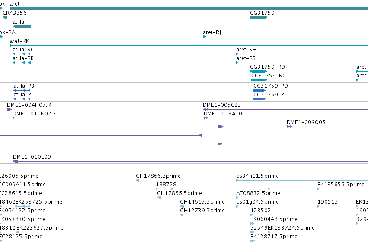Select the CG31759-PC protein feature
Viewport: 368px width, 243px height.
click(259, 99)
